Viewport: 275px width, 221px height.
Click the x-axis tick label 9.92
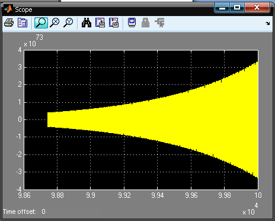pyautogui.click(x=124, y=195)
